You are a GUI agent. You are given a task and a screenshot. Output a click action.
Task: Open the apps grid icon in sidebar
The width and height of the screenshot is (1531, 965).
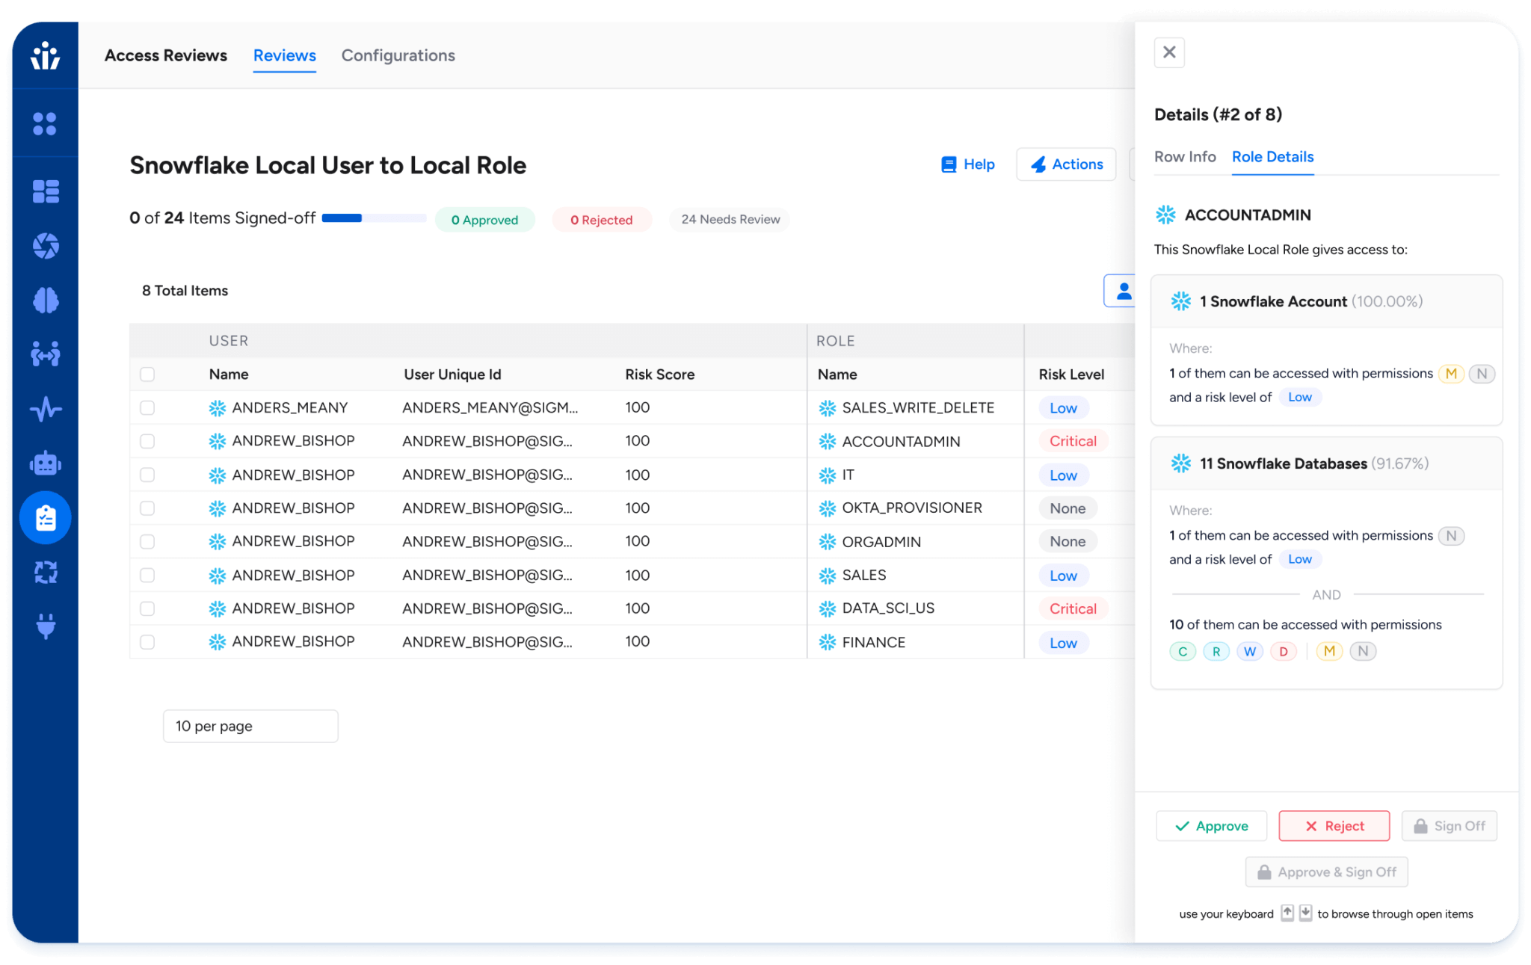[x=45, y=124]
